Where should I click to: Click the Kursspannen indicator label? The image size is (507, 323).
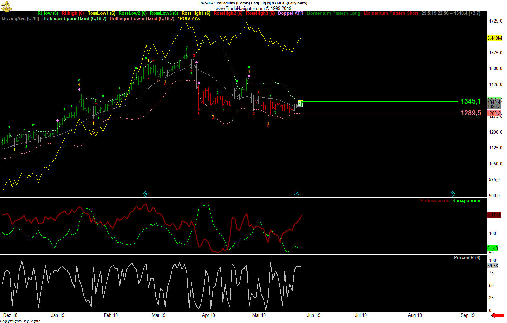[x=466, y=201]
